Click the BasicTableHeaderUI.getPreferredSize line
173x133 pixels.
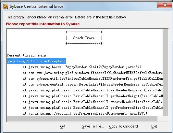click(93, 107)
